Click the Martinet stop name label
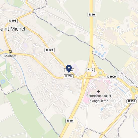138x138 pixels. click(x=10, y=56)
